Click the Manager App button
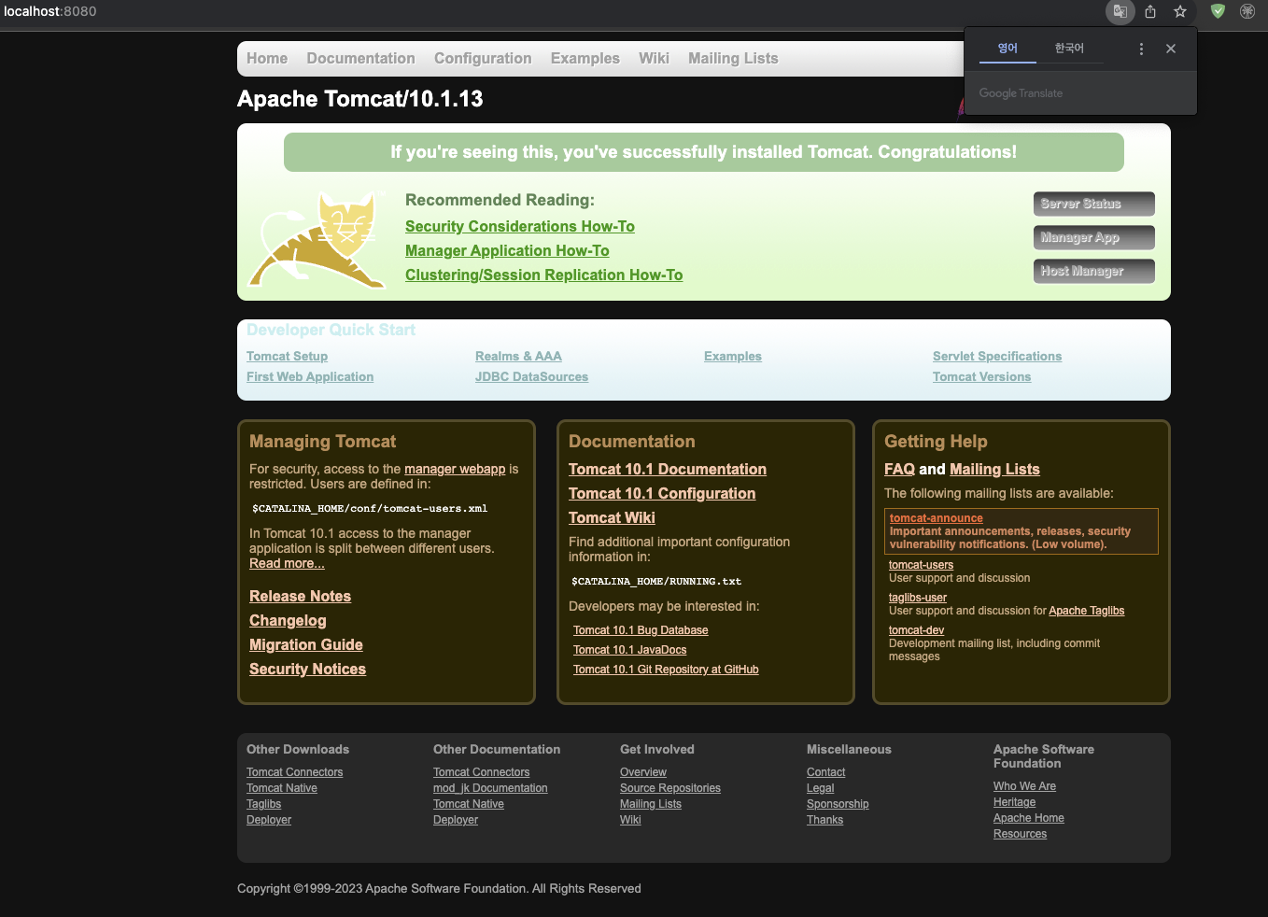 [1093, 237]
